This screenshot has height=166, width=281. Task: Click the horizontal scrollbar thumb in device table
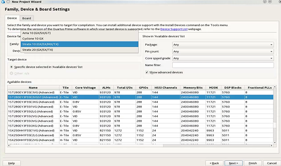point(87,146)
